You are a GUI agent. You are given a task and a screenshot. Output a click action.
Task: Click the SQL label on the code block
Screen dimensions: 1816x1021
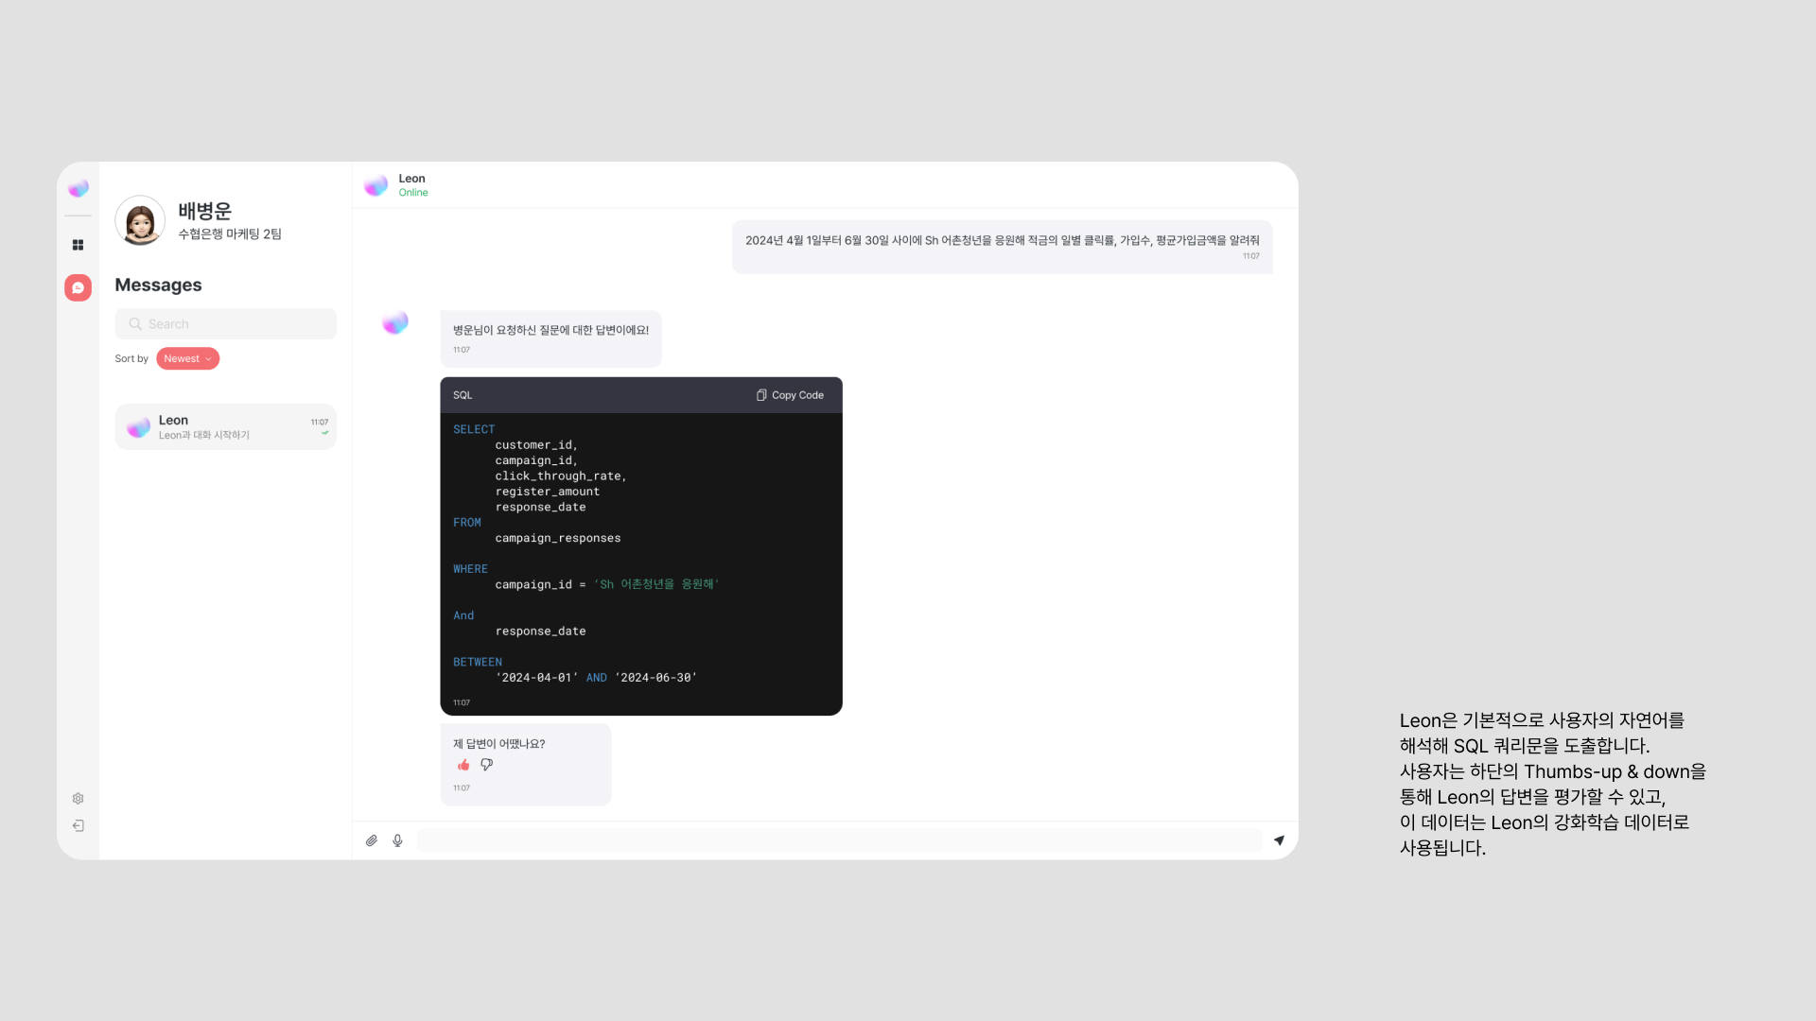pyautogui.click(x=463, y=396)
